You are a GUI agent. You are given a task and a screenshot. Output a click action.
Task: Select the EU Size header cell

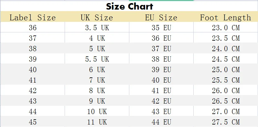point(161,17)
